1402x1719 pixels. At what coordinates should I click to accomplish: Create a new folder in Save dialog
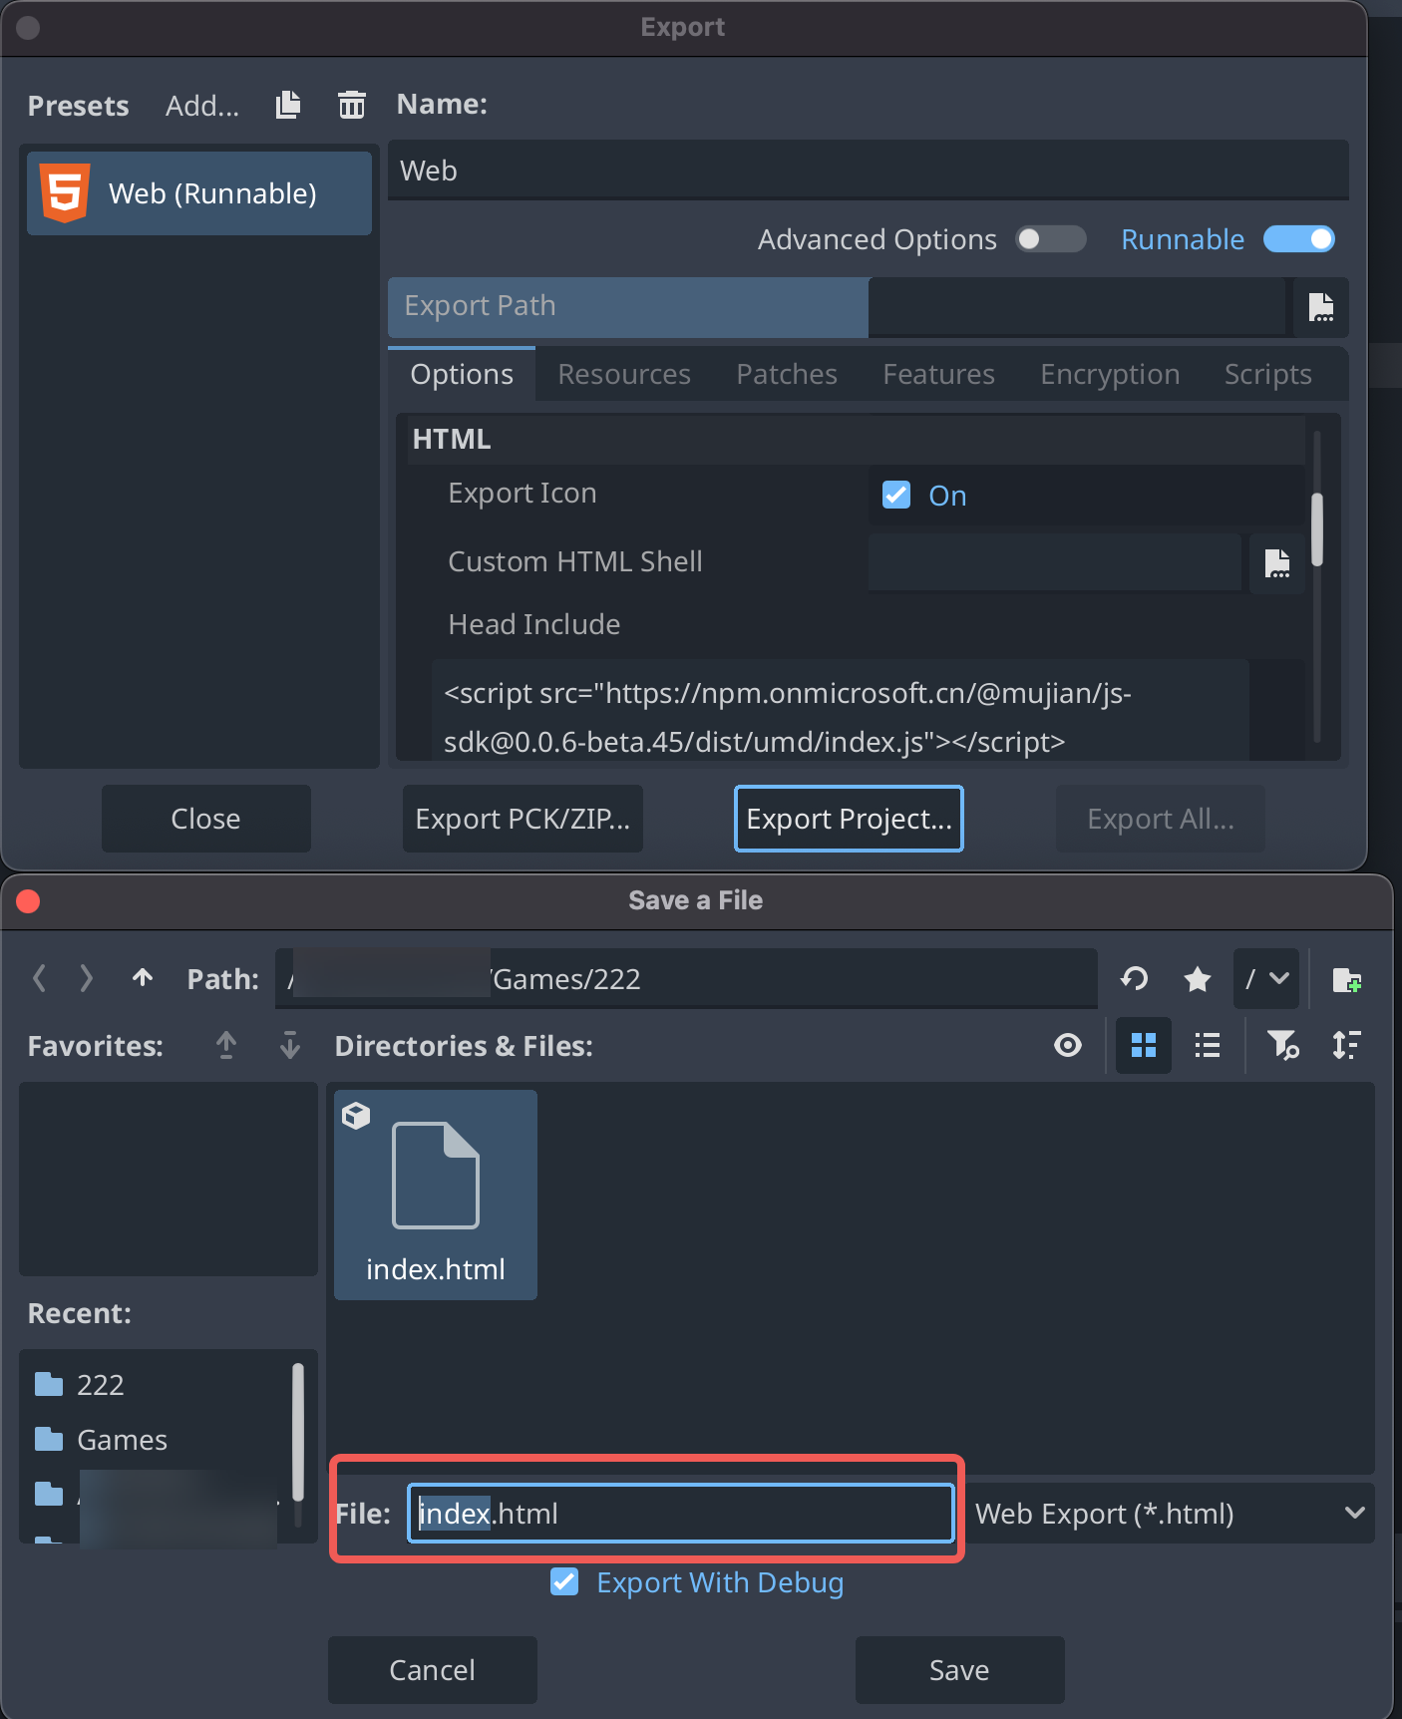coord(1346,979)
